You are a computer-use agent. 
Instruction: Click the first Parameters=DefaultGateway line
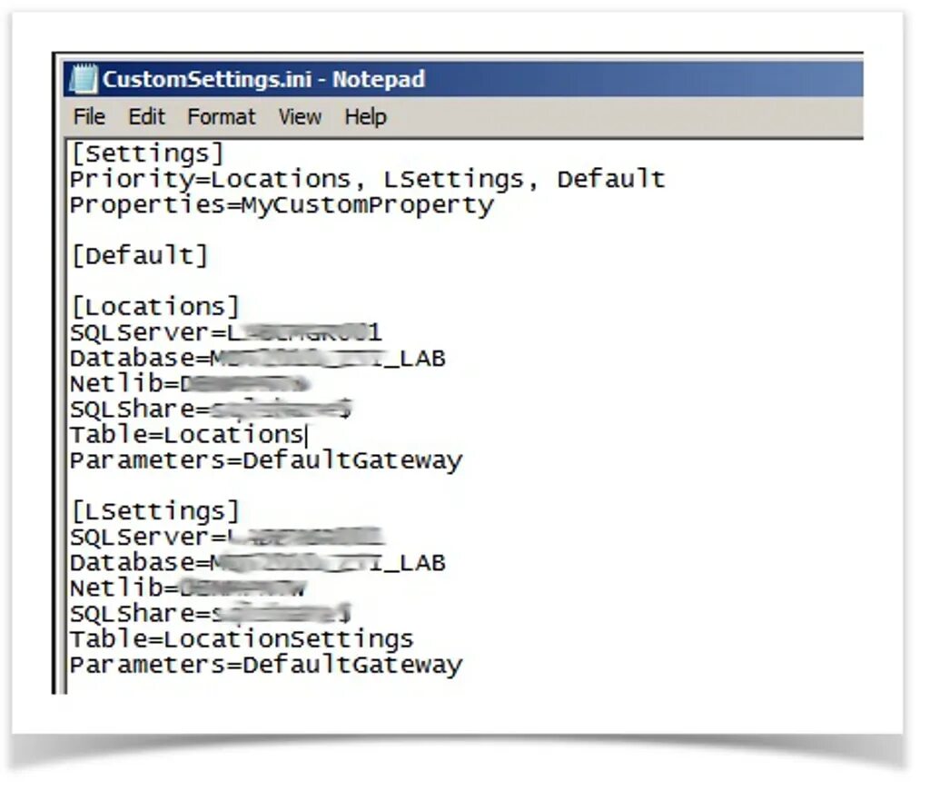pyautogui.click(x=266, y=461)
